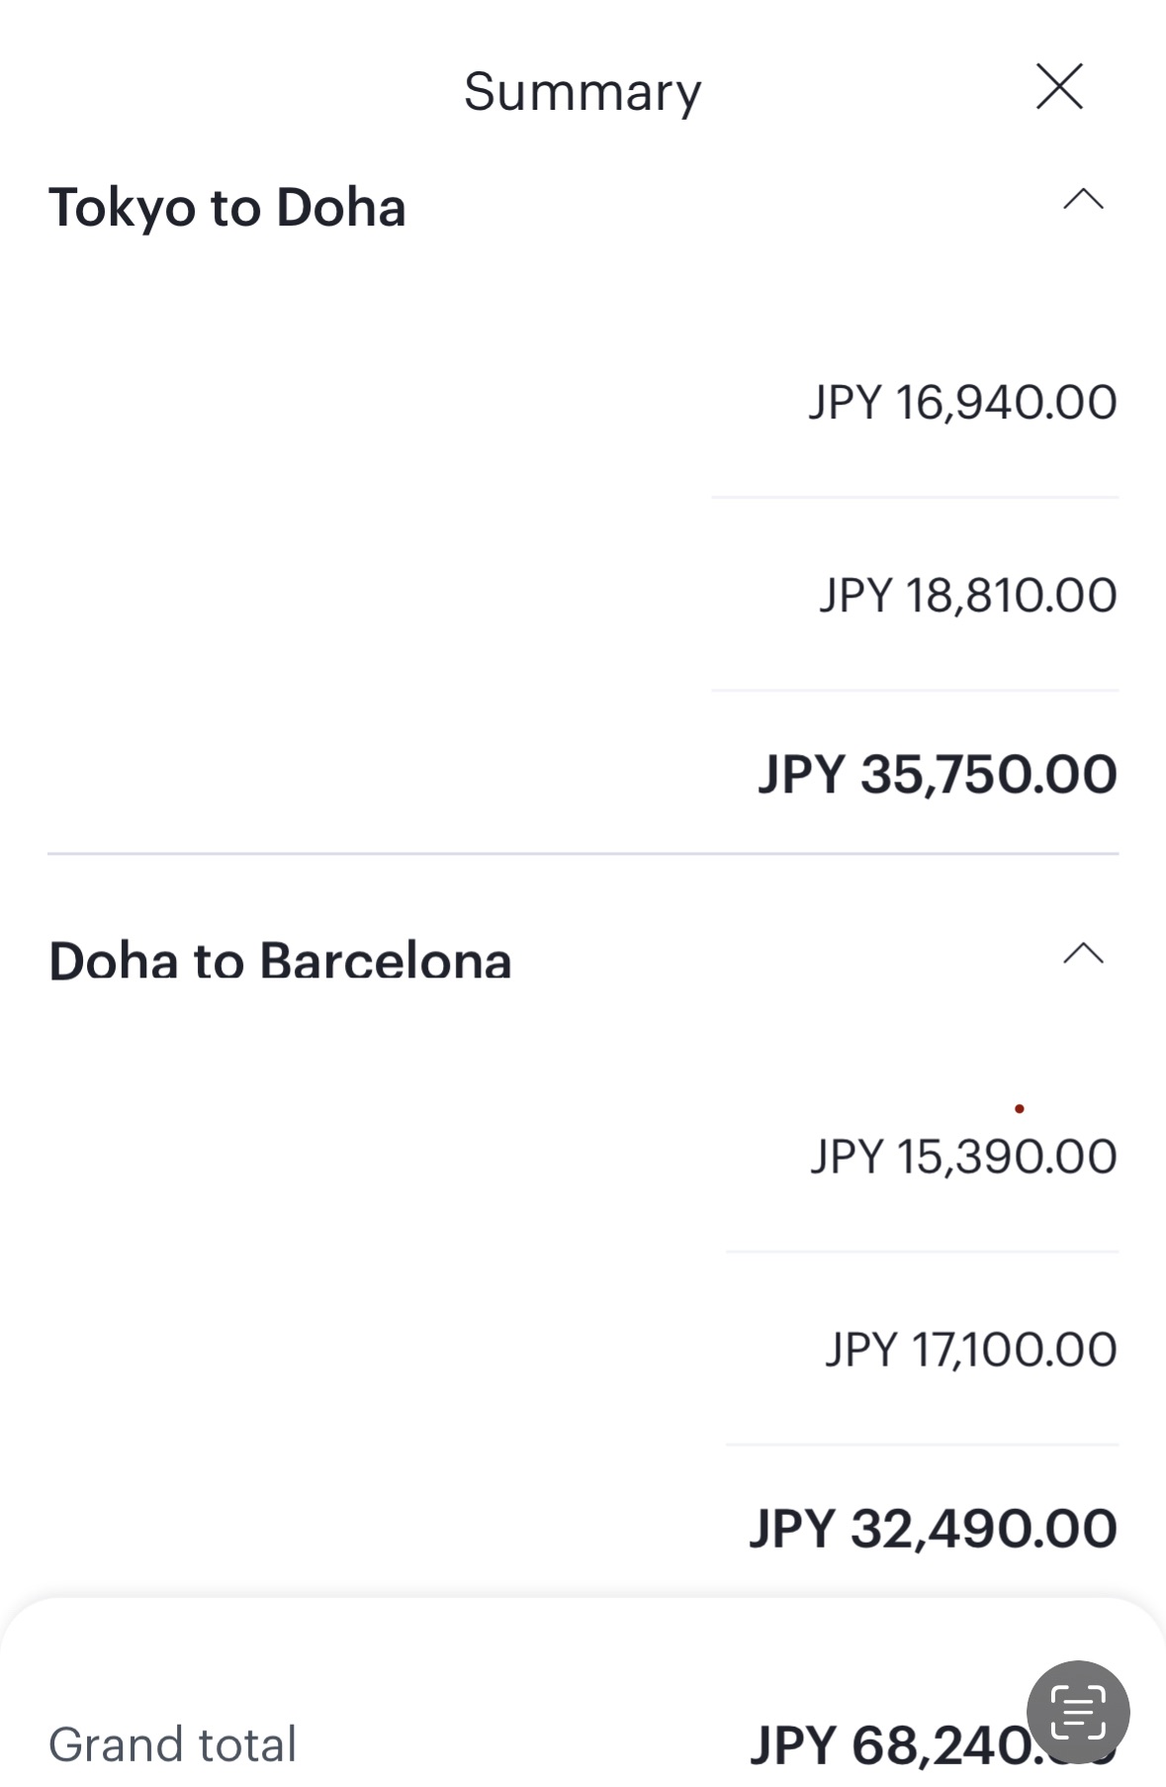Click the separator line under JPY 18,810.00
1166x1787 pixels.
coord(915,690)
